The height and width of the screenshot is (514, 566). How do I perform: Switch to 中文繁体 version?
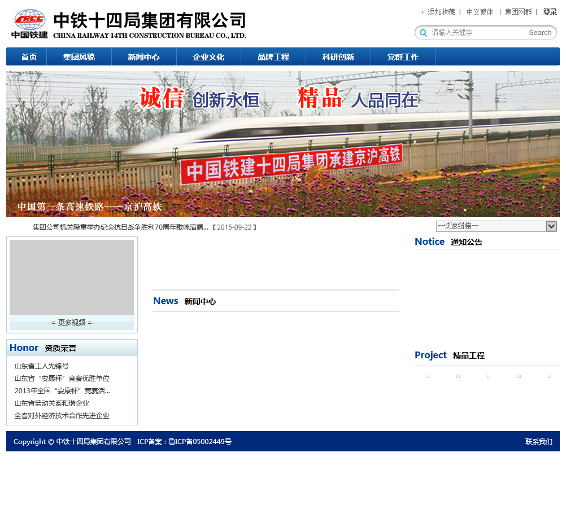tap(480, 12)
